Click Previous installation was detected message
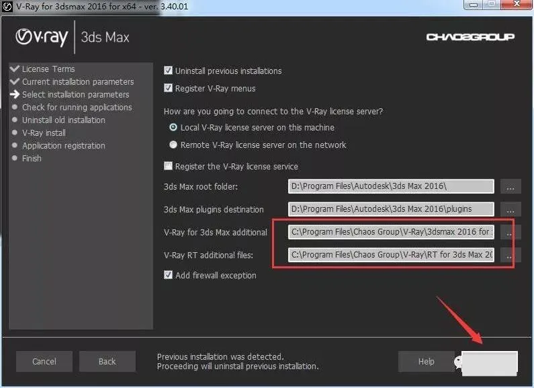This screenshot has height=388, width=534. point(220,356)
